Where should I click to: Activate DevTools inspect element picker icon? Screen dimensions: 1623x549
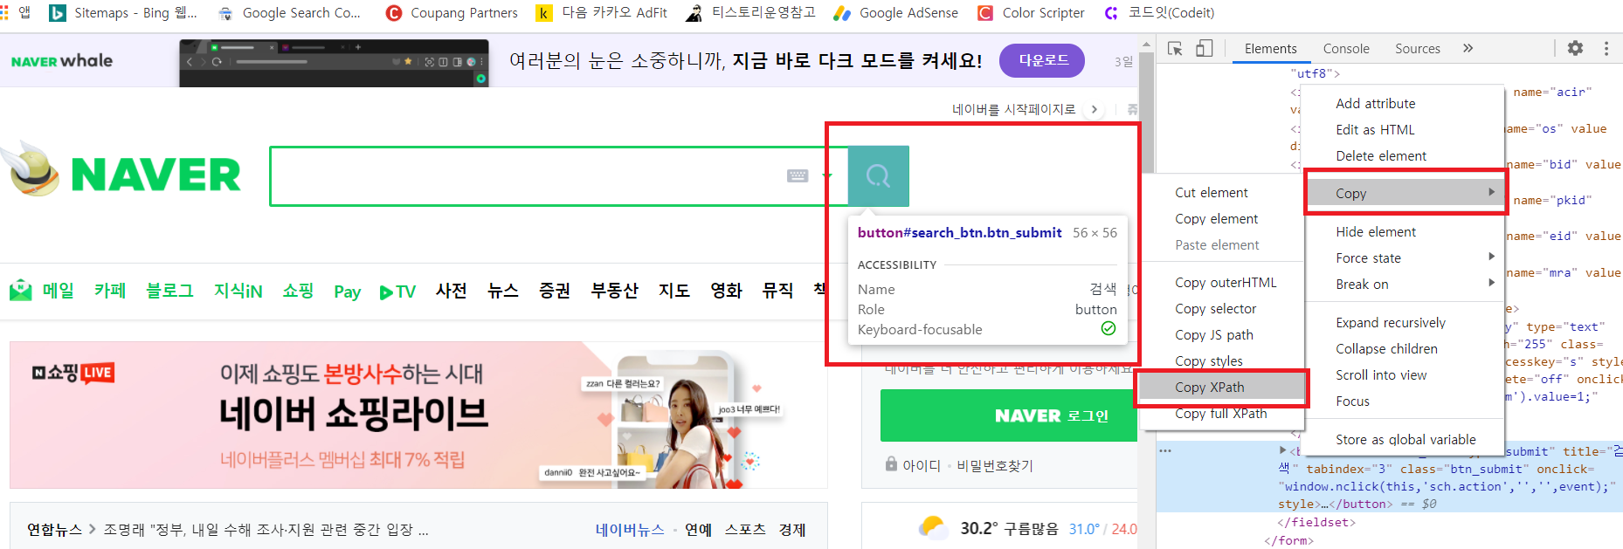coord(1175,49)
